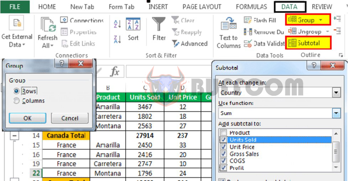Uncheck the COGS checkbox

tap(223, 161)
